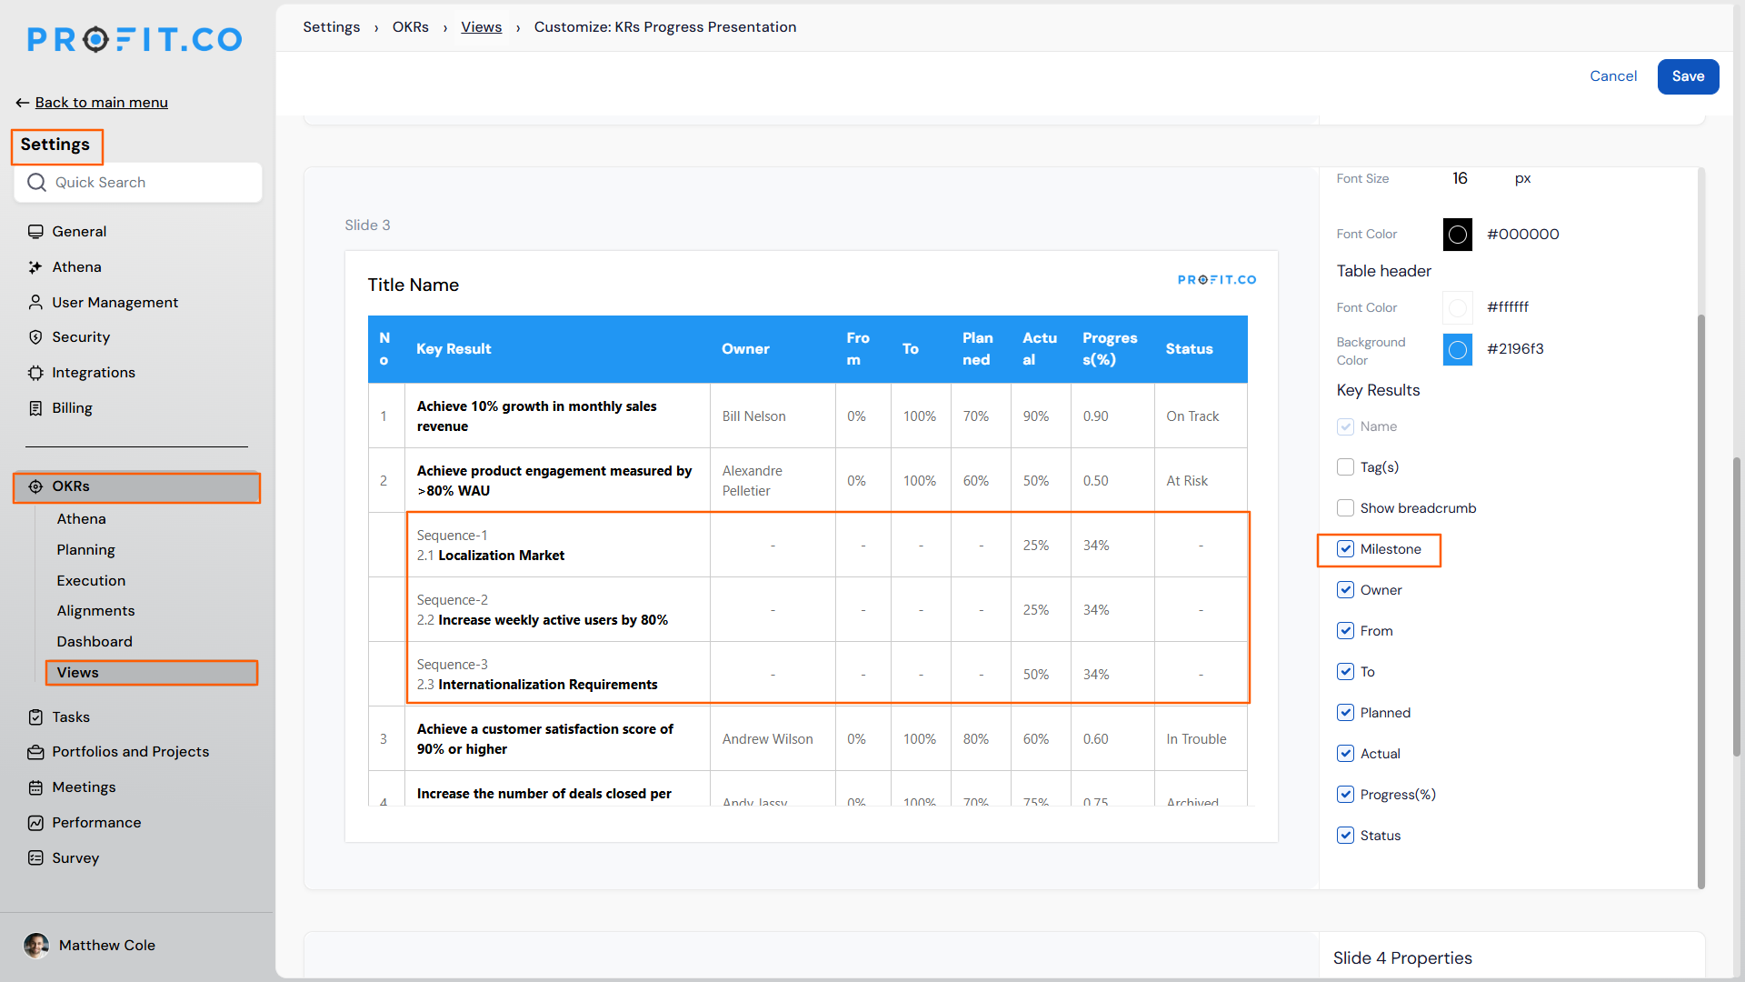This screenshot has width=1745, height=982.
Task: Select Views under OKRs
Action: pyautogui.click(x=152, y=673)
